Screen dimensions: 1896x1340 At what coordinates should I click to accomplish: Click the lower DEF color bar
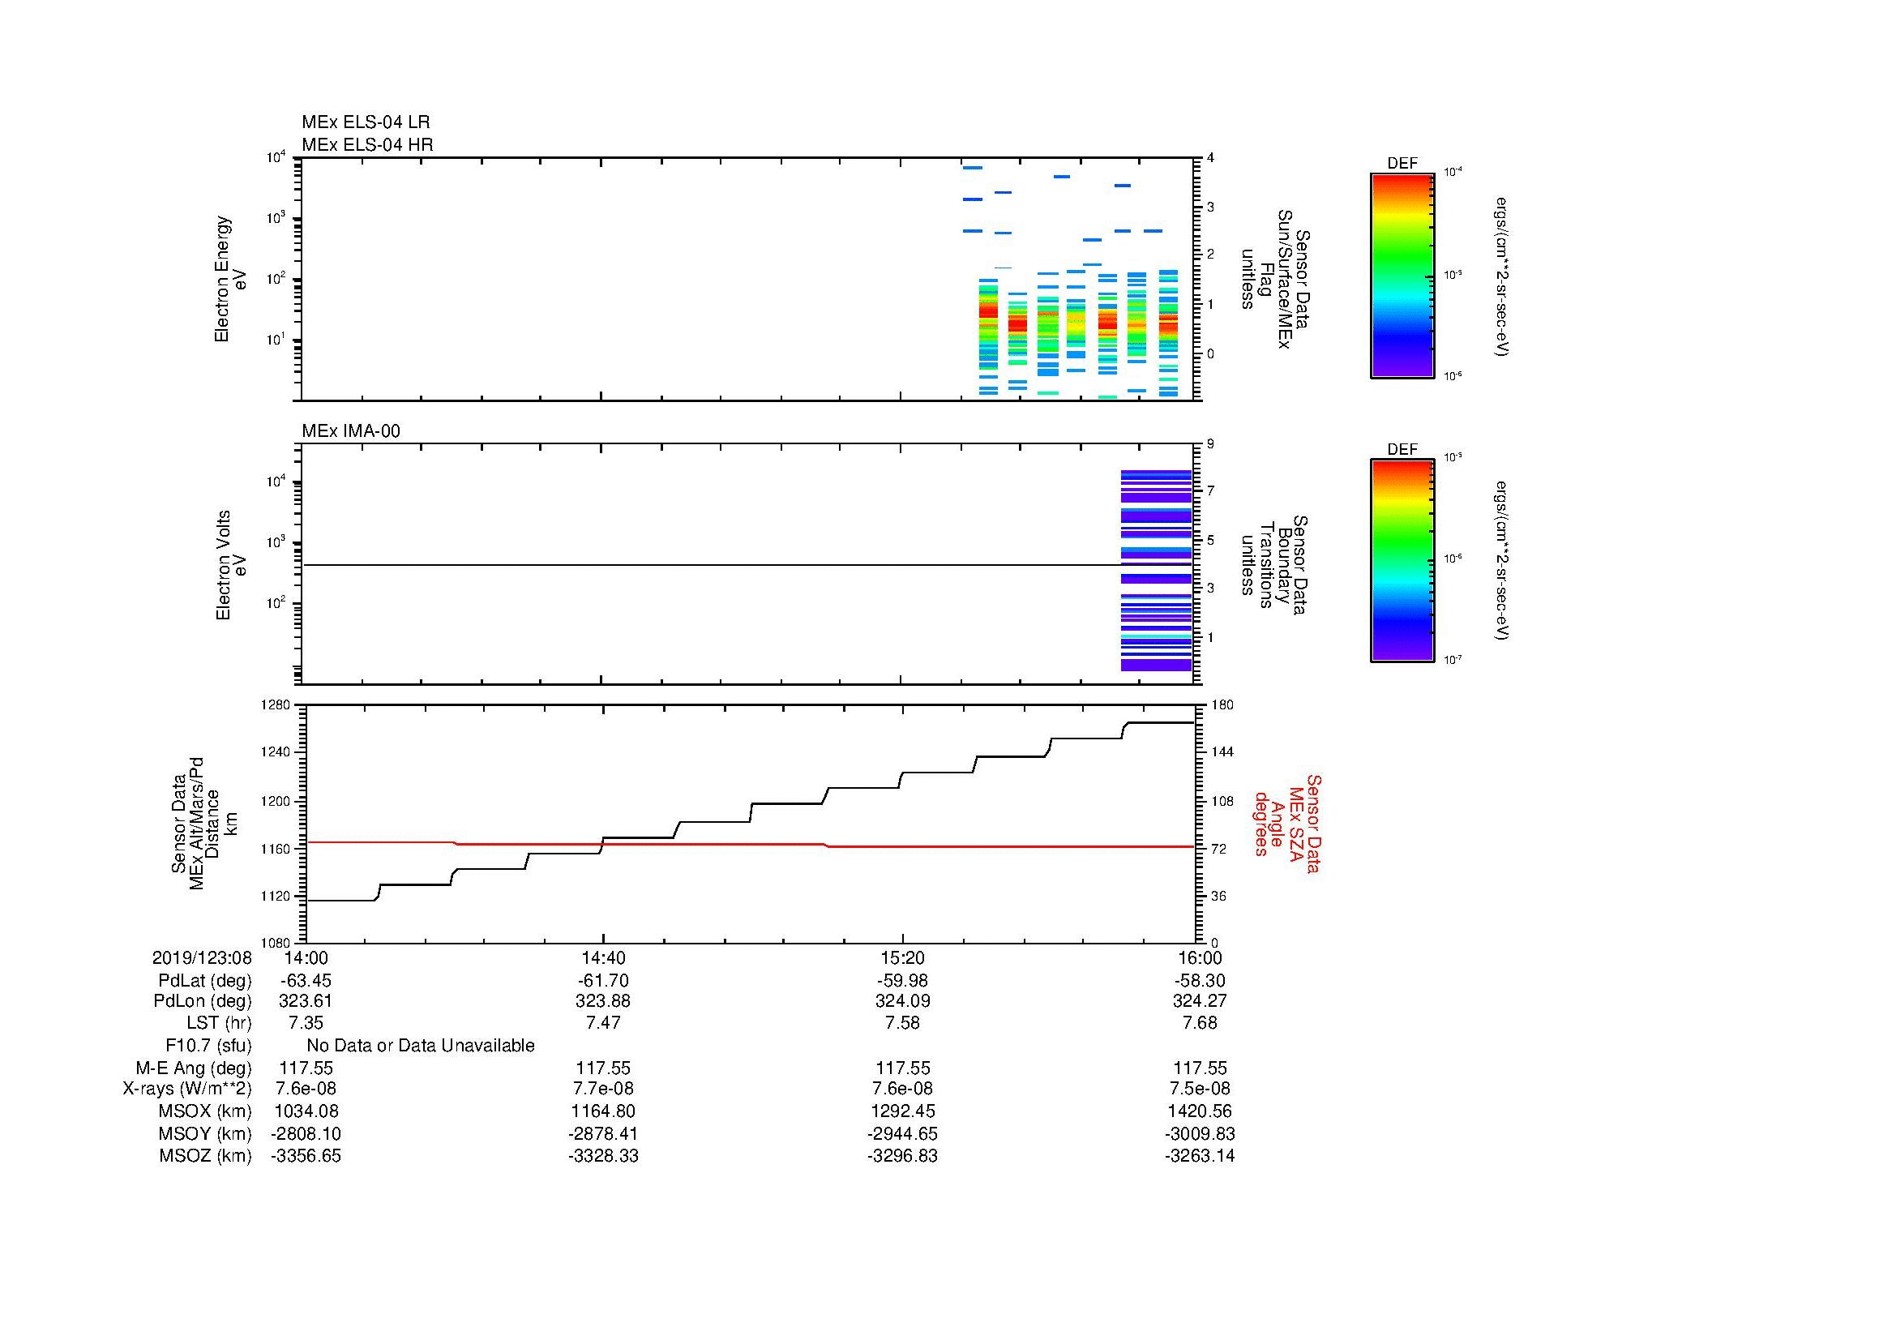click(x=1402, y=561)
